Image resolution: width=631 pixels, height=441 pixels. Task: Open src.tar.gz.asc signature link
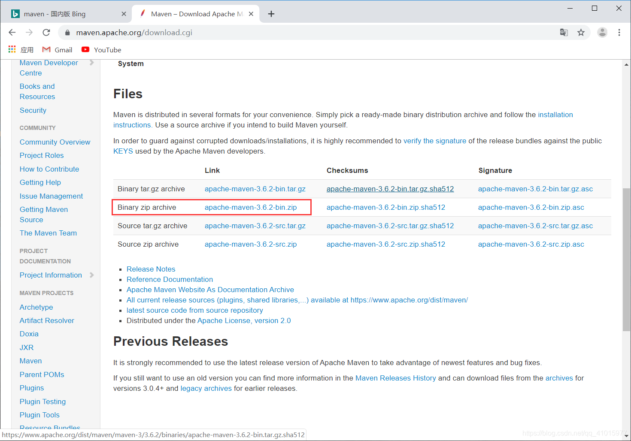tap(535, 226)
